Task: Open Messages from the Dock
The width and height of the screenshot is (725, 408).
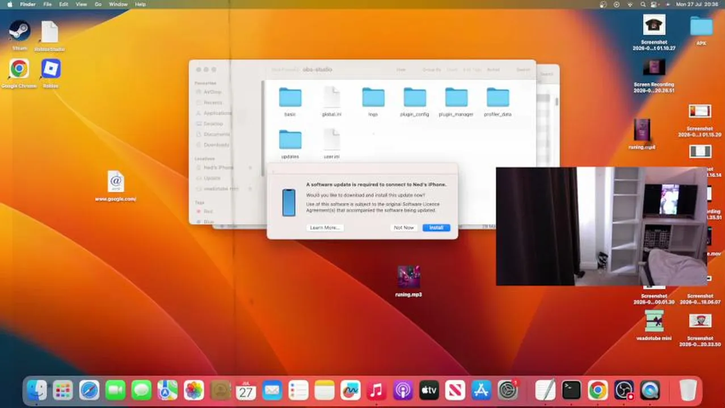Action: coord(141,390)
